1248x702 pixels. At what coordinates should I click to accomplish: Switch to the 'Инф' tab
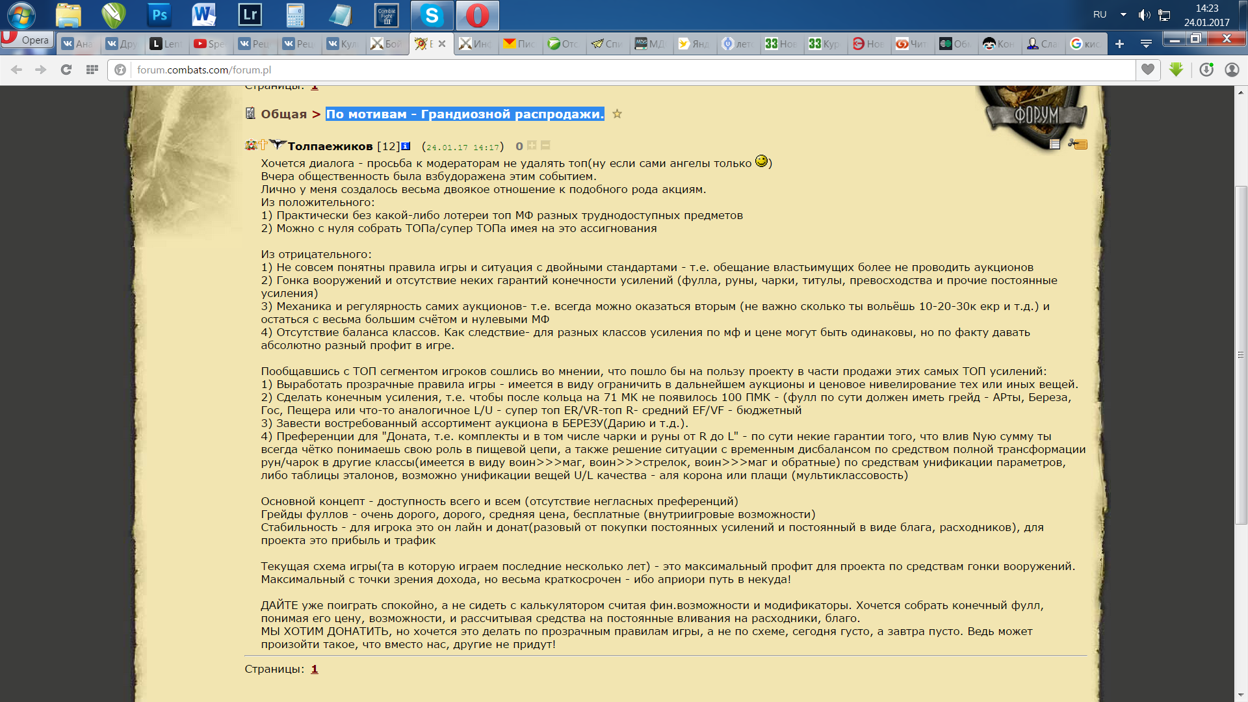475,44
